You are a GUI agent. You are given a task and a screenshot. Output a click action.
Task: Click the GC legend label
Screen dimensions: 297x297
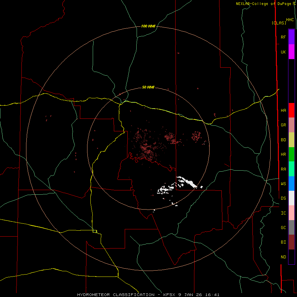[283, 228]
